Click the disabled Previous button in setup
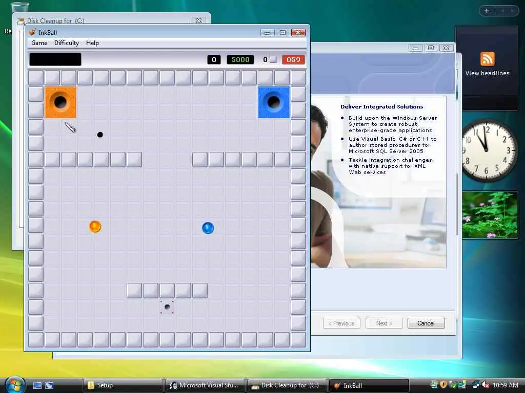The height and width of the screenshot is (393, 525). point(341,323)
